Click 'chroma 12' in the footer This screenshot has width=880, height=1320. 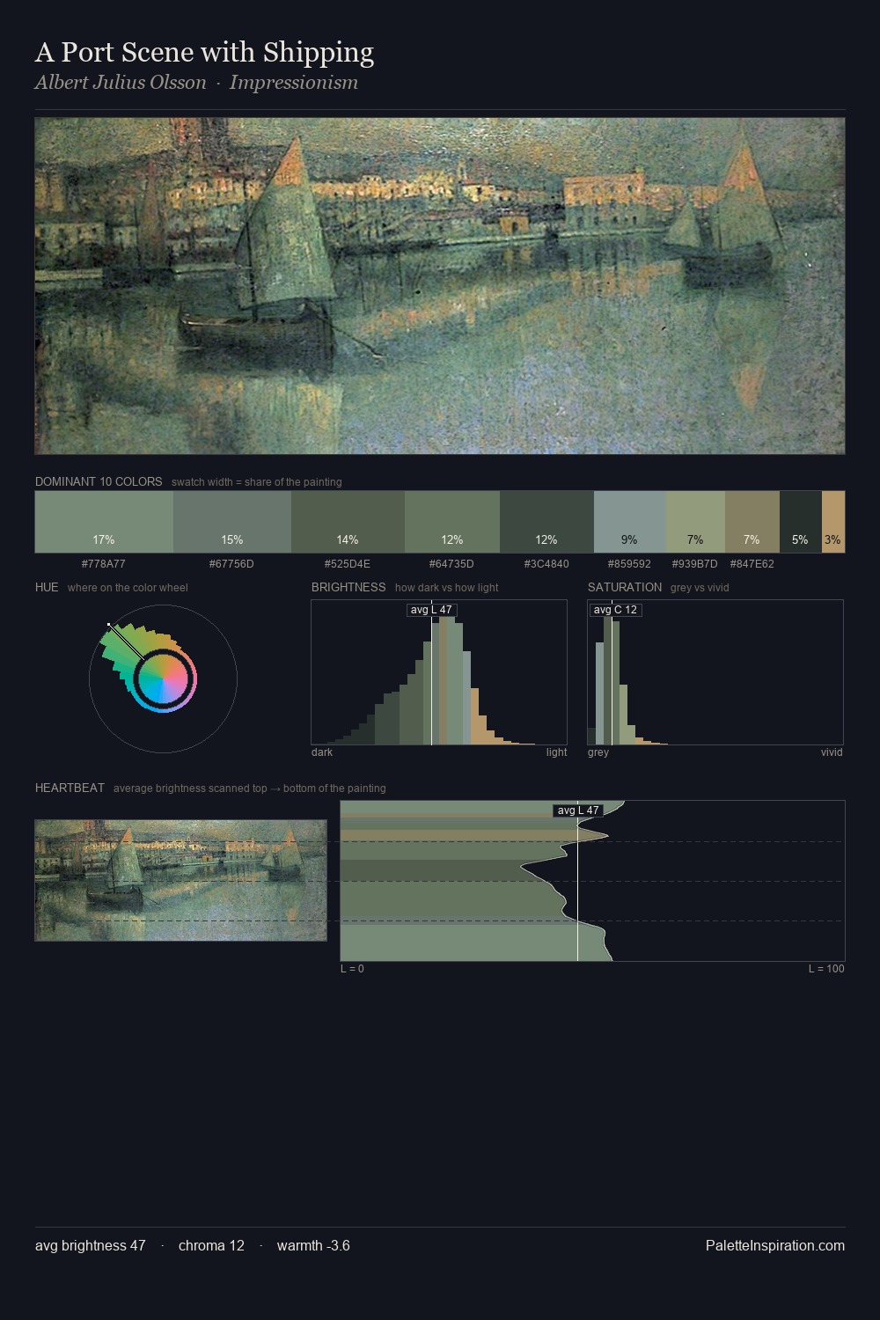click(211, 1245)
